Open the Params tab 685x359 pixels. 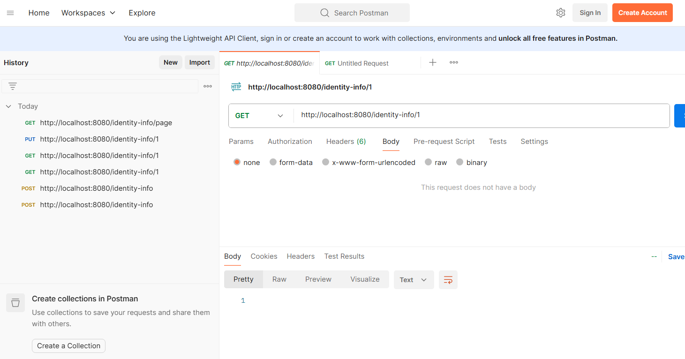[x=241, y=142]
